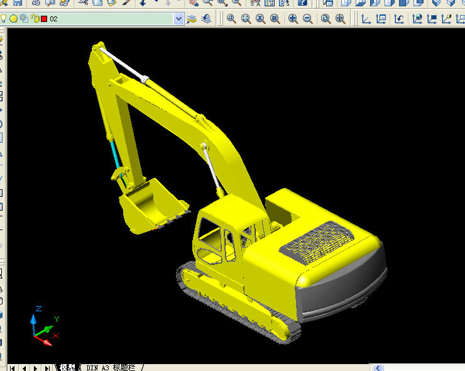Viewport: 465px width, 371px height.
Task: Toggle layer freeze sun icon
Action: 13,19
